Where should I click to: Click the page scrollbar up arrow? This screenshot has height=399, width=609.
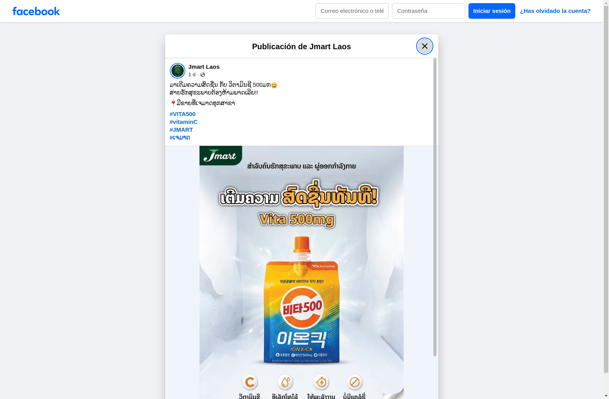pos(606,3)
